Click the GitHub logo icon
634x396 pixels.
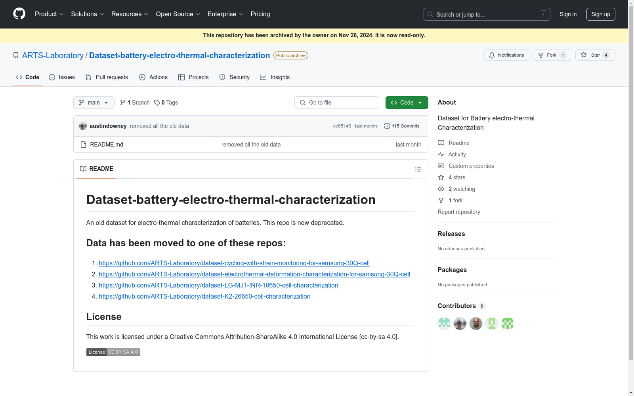tap(19, 14)
